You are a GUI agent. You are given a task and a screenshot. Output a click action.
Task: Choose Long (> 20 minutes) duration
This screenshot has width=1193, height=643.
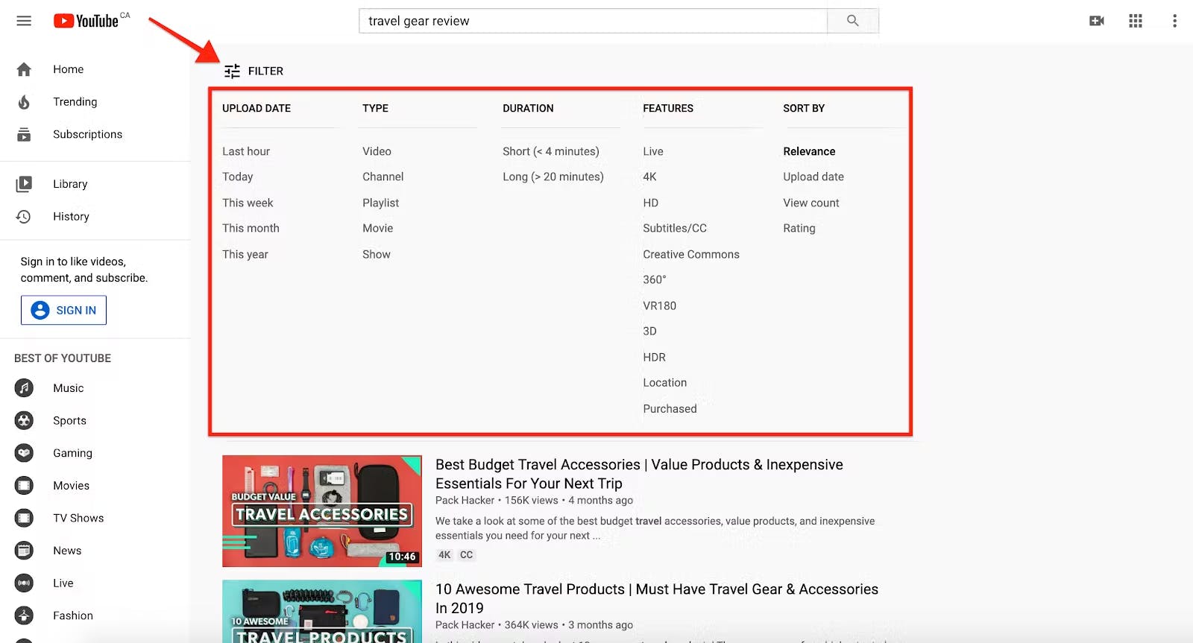553,177
